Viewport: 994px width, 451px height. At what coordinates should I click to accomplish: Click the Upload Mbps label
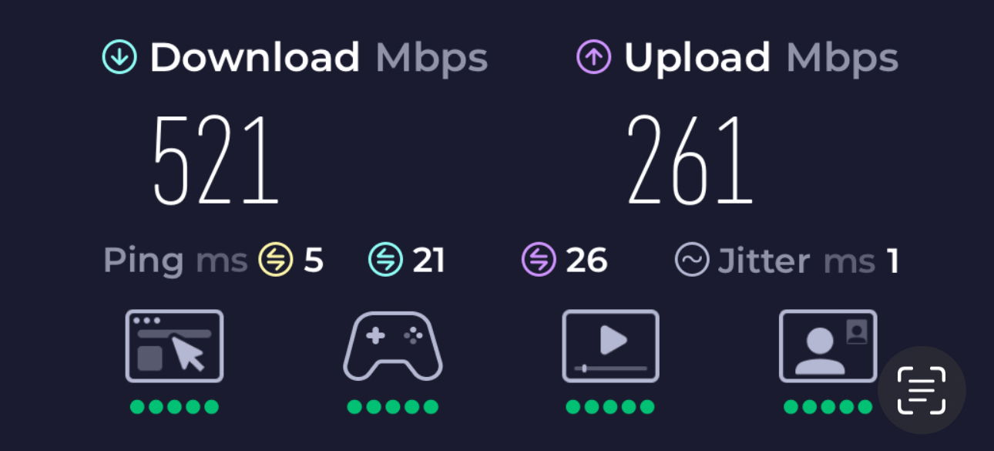761,58
